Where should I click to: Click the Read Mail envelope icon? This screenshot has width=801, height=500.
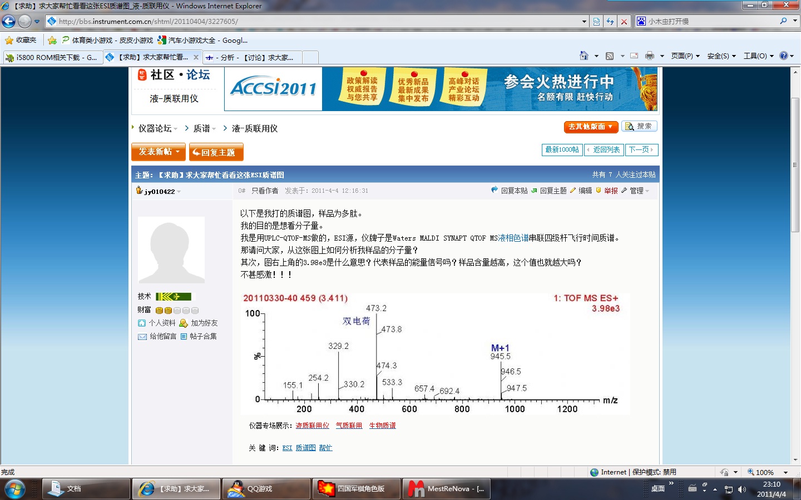(634, 56)
